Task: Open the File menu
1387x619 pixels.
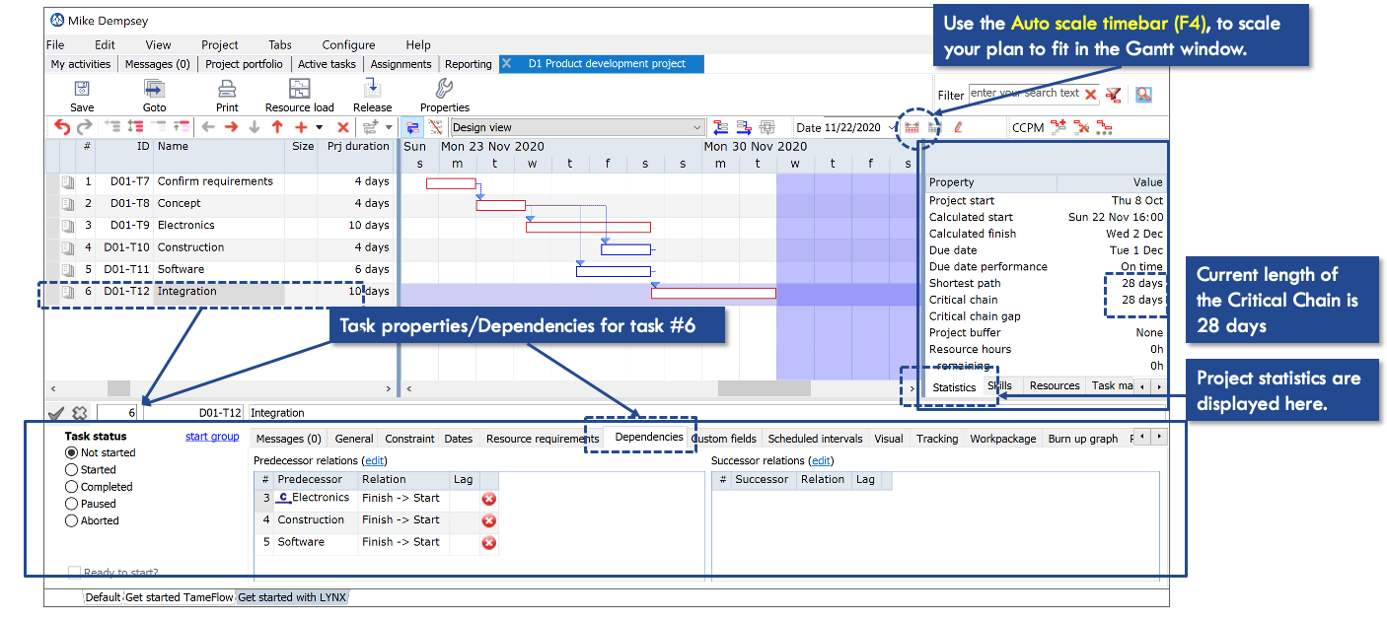Action: (55, 44)
